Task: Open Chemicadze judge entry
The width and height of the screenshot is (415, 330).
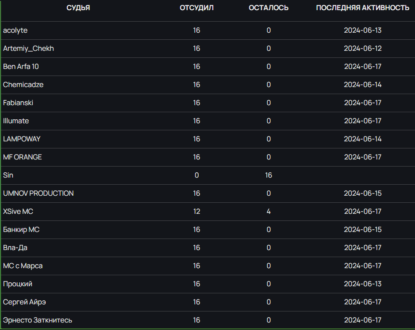Action: pos(23,85)
